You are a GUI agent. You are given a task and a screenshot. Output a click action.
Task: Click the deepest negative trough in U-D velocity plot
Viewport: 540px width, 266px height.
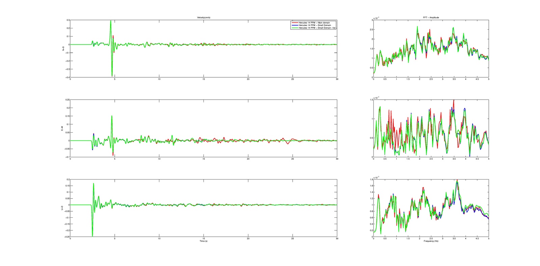pyautogui.click(x=92, y=236)
